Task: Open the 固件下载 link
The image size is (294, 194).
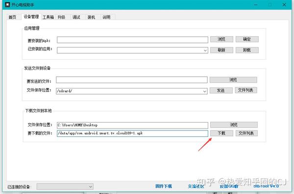Action: pyautogui.click(x=164, y=186)
